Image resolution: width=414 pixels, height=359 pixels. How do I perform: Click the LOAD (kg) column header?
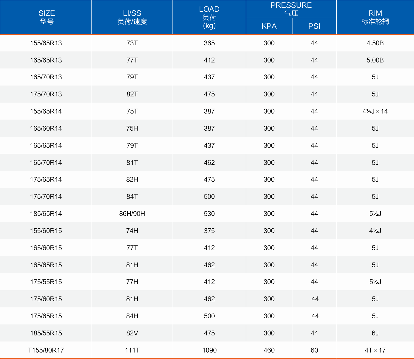pos(209,17)
